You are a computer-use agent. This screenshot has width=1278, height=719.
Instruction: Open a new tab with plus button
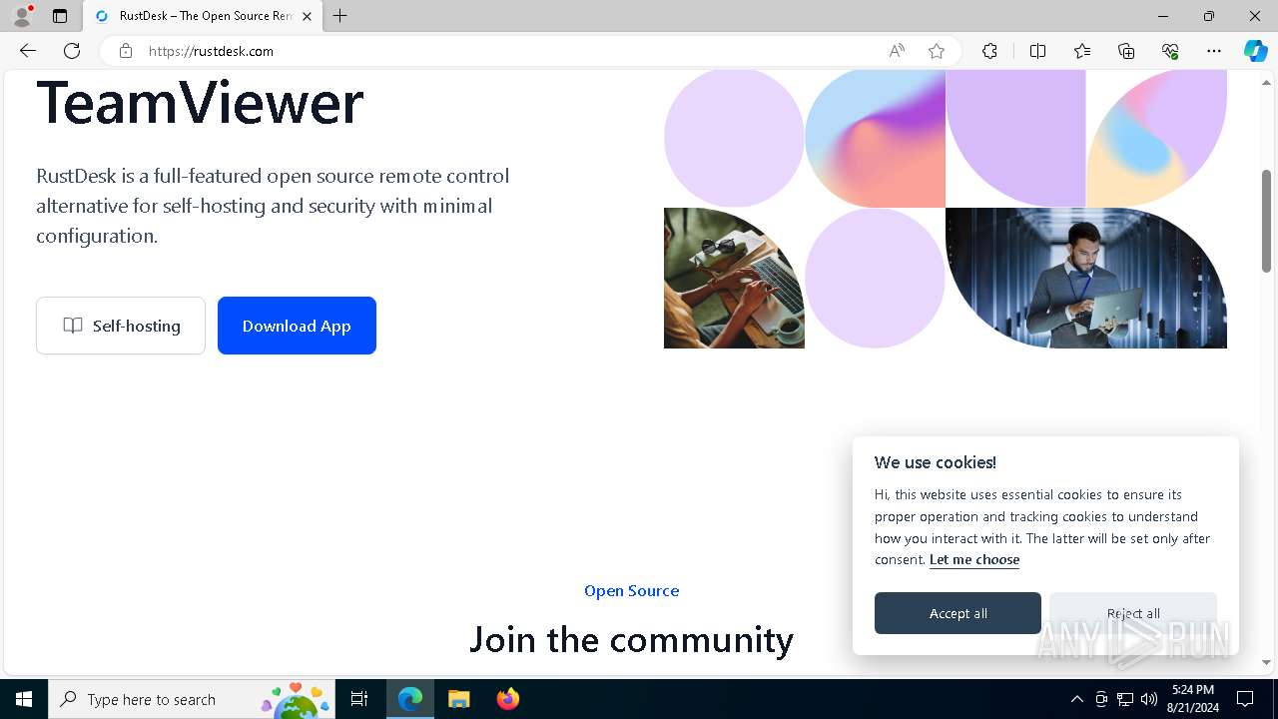pos(340,16)
